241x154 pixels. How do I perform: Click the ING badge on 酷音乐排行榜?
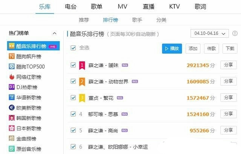(x=53, y=47)
